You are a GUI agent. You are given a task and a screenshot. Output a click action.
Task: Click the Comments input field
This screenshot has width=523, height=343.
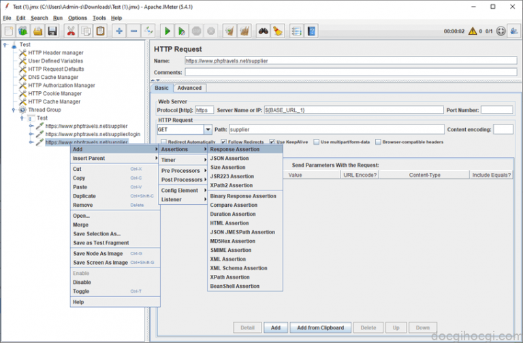coord(351,72)
